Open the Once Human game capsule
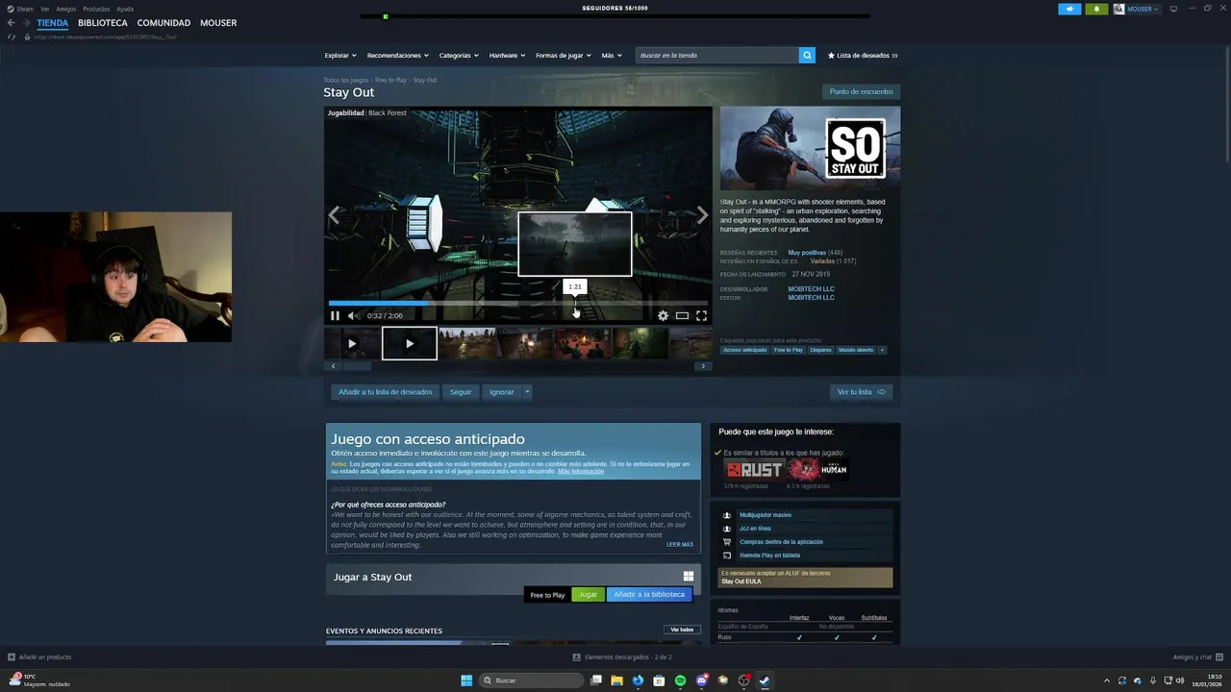Image resolution: width=1231 pixels, height=692 pixels. click(x=817, y=469)
